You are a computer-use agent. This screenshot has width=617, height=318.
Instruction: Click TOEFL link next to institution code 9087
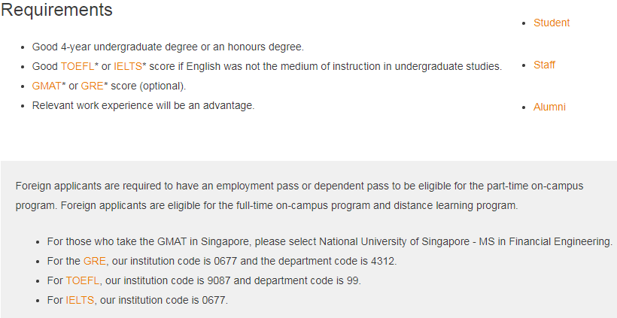tap(83, 280)
